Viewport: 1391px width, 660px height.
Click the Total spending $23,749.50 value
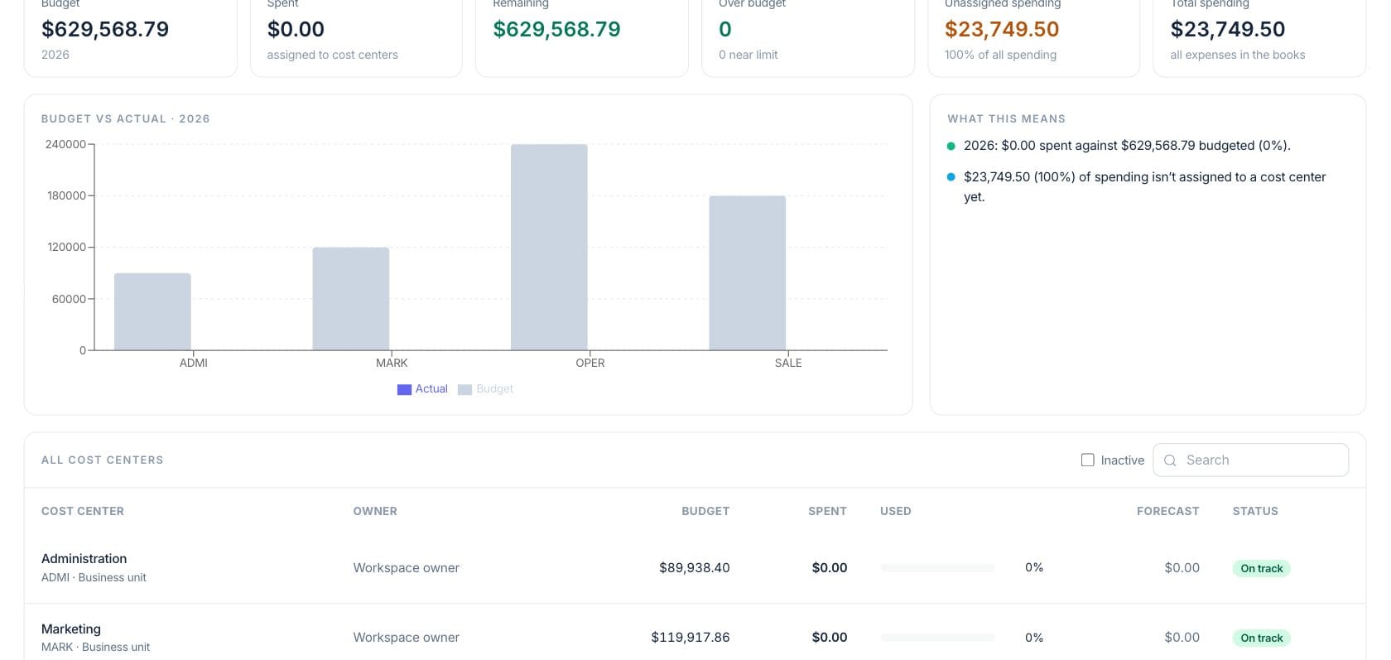[x=1227, y=29]
